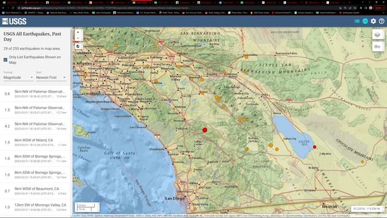The width and height of the screenshot is (387, 218).
Task: Select the 12km SW of Morongo Valley entry
Action: (x=35, y=207)
